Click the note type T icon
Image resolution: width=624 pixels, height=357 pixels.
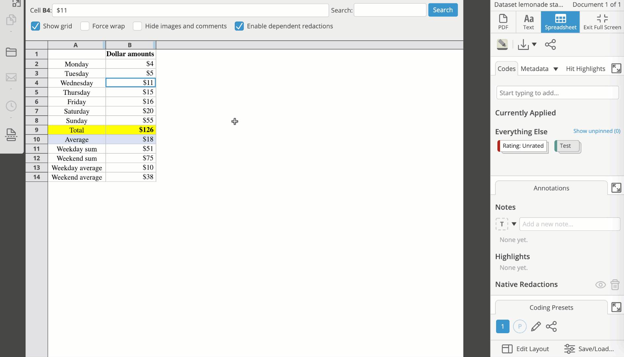pos(501,224)
